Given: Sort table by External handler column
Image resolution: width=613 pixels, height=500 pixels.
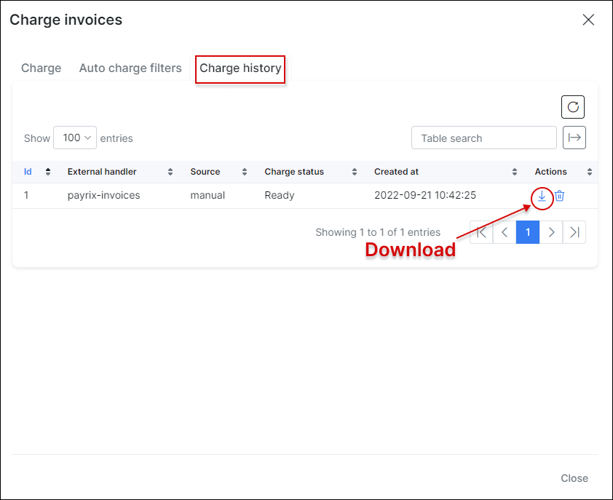Looking at the screenshot, I should [119, 172].
